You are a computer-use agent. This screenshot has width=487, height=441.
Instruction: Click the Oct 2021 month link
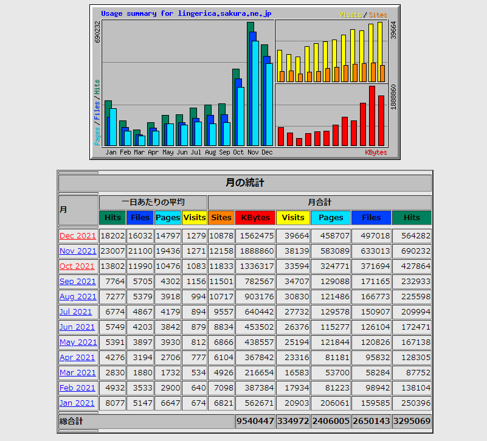point(77,266)
